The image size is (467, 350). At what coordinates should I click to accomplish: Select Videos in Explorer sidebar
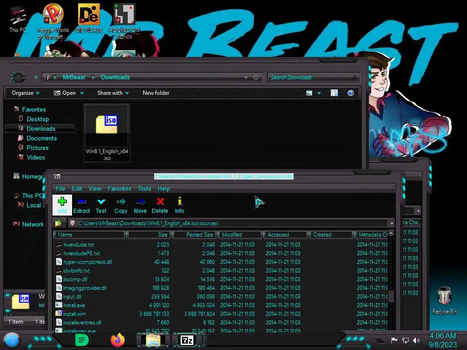click(36, 157)
